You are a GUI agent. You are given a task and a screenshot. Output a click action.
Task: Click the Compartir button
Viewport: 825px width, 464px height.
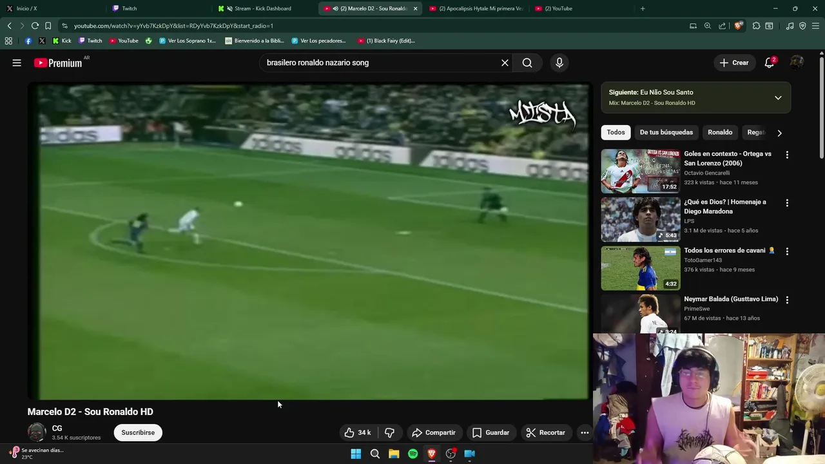(434, 432)
